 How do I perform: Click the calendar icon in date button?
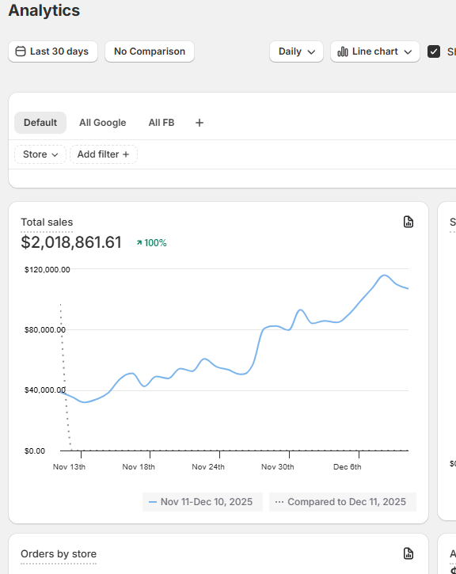pos(21,51)
